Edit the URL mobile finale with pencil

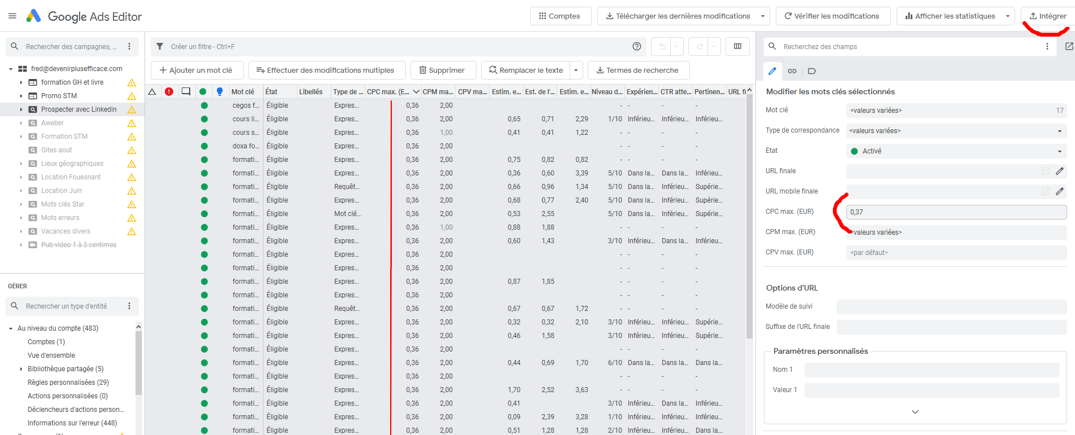tap(1060, 191)
